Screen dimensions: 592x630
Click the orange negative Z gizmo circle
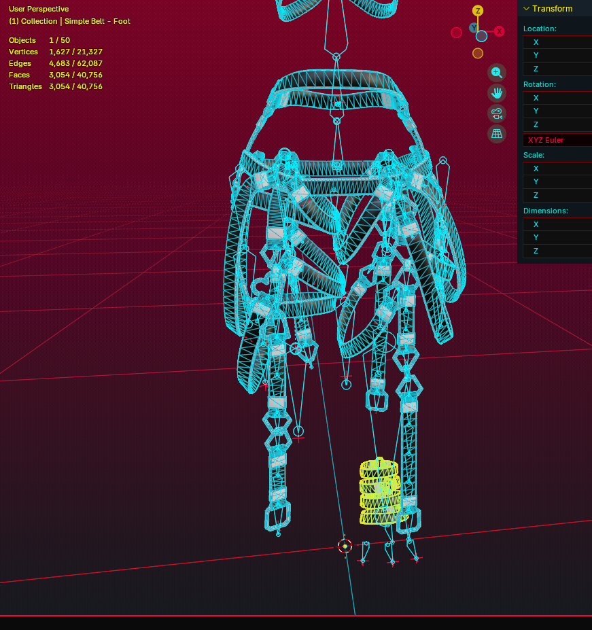[477, 53]
